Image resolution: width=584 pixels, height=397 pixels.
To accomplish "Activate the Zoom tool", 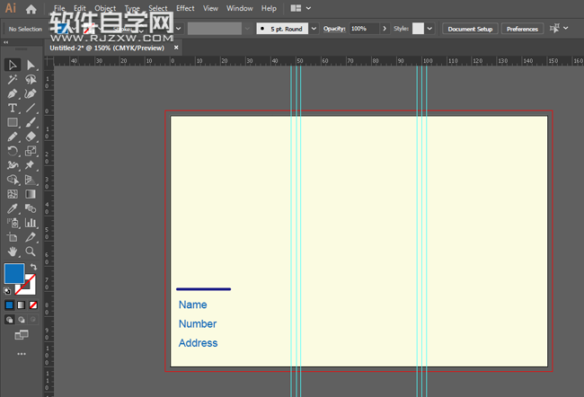I will (x=31, y=251).
